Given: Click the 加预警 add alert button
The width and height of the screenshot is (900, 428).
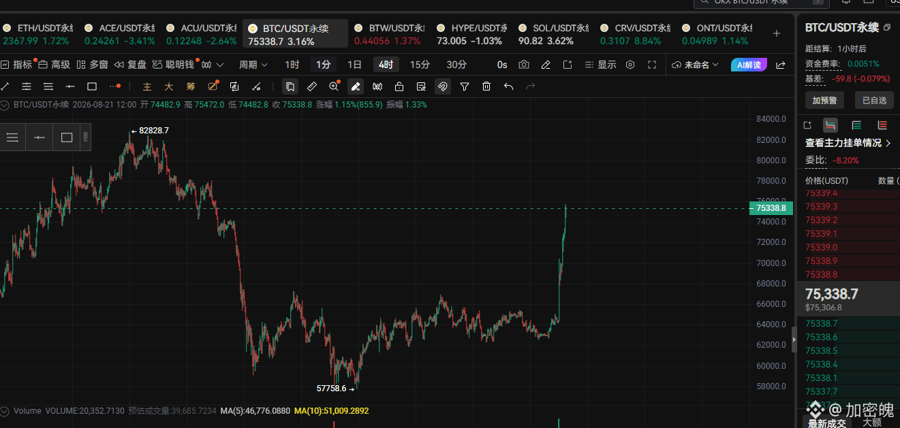Looking at the screenshot, I should 824,100.
